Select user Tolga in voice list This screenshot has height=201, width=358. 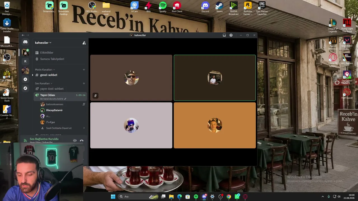pos(63,122)
